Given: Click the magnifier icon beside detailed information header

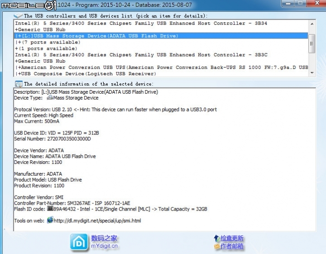Looking at the screenshot, I should [x=19, y=84].
